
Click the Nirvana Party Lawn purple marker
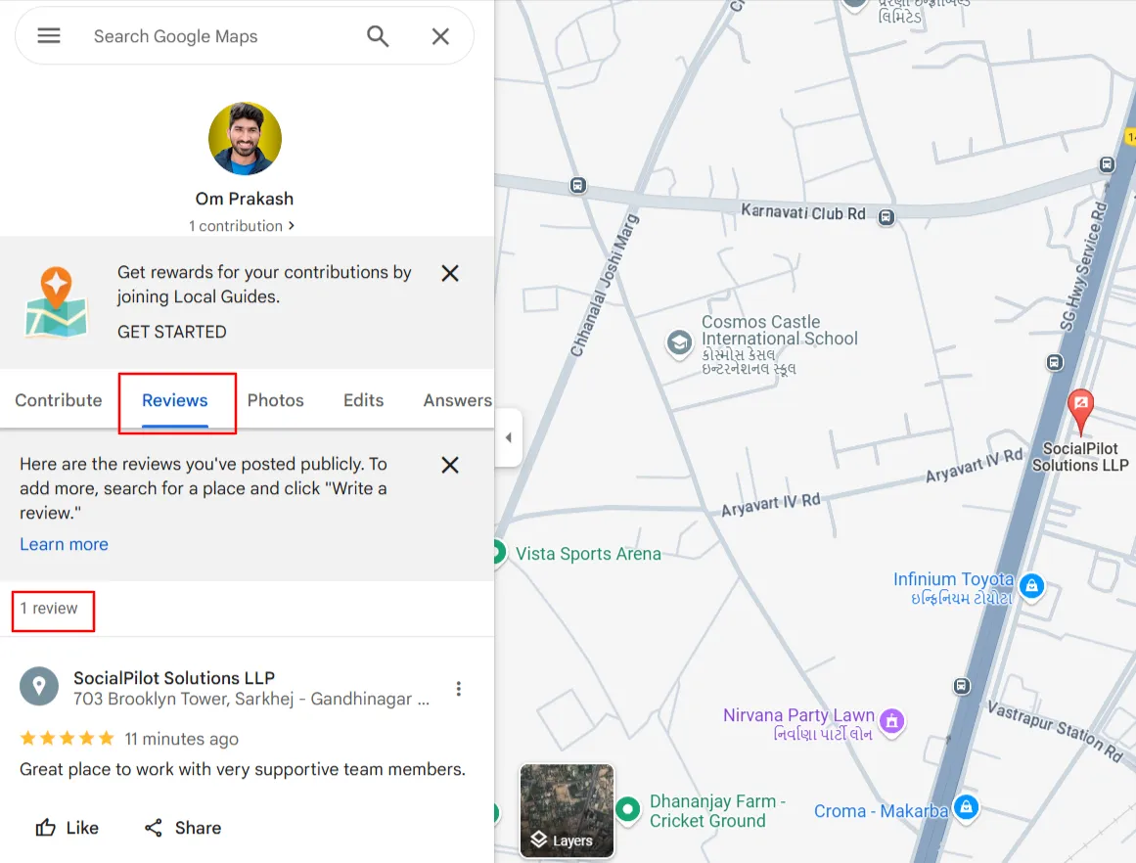point(891,722)
